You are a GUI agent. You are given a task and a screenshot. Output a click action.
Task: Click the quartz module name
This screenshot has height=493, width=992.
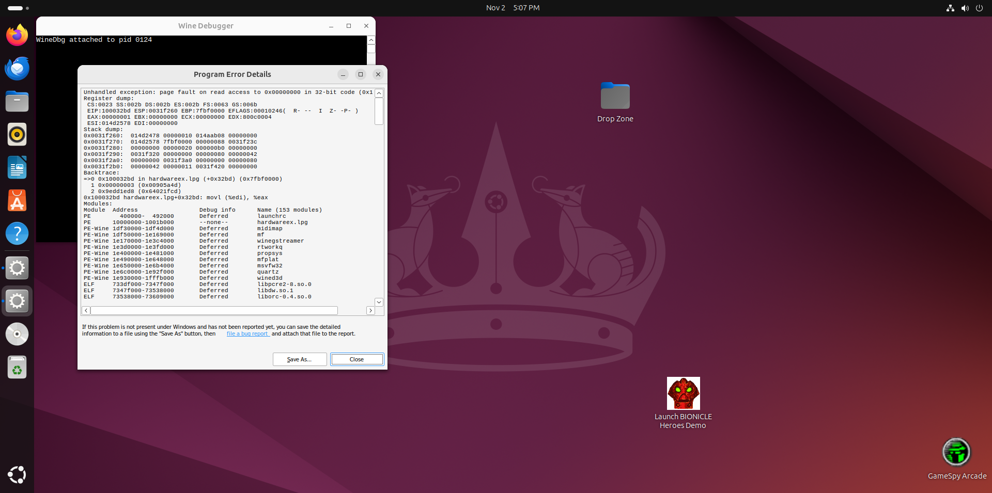pyautogui.click(x=268, y=272)
